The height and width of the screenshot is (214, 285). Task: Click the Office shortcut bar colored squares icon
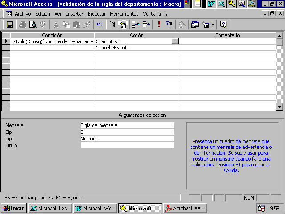187,3
